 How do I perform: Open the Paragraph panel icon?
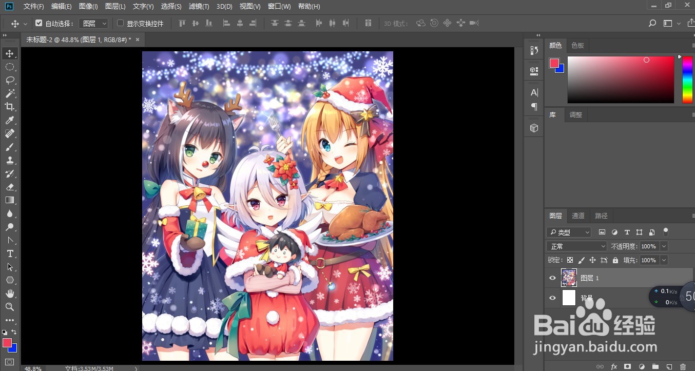coord(534,107)
